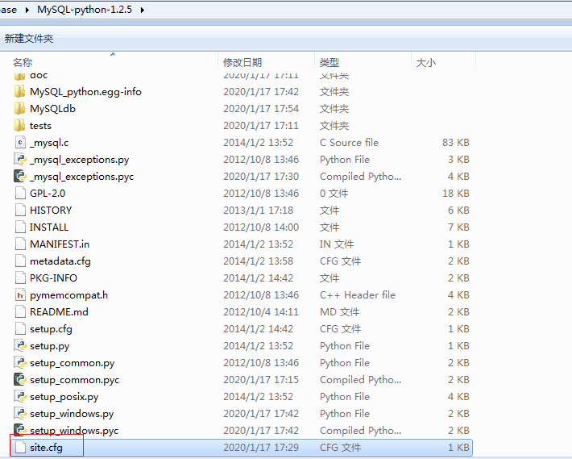
Task: Click the site.cfg file icon
Action: [20, 448]
